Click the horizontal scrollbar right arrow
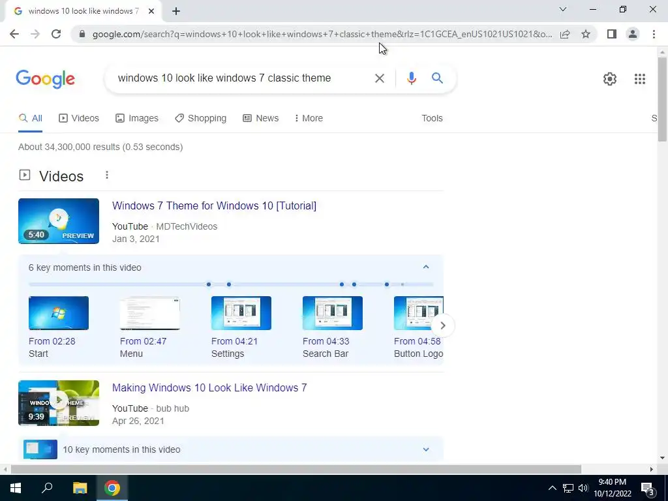The height and width of the screenshot is (501, 668). (x=651, y=470)
